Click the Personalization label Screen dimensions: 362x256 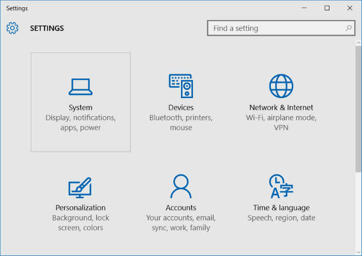(81, 207)
